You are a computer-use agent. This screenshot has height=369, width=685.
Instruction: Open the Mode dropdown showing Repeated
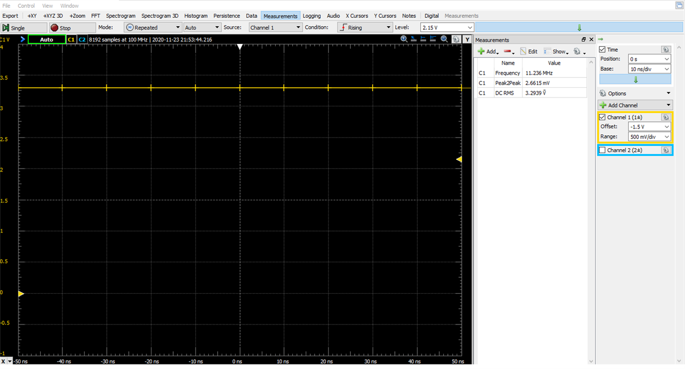tap(153, 27)
